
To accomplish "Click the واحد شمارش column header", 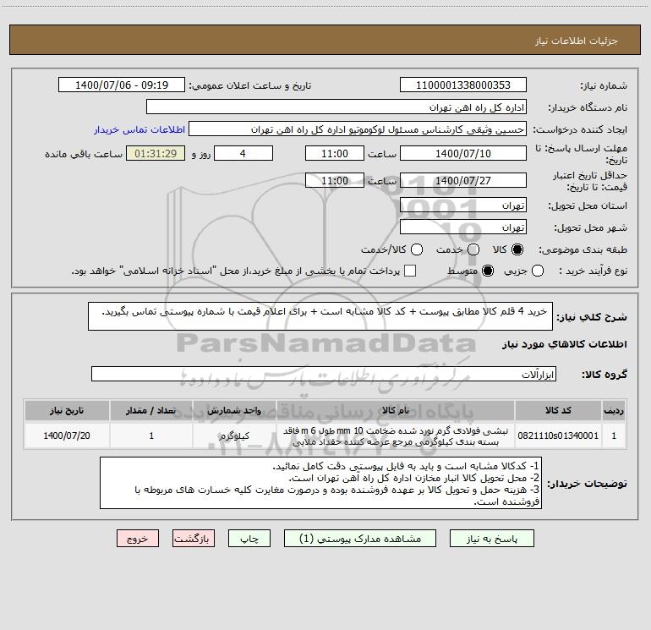I will coord(234,410).
